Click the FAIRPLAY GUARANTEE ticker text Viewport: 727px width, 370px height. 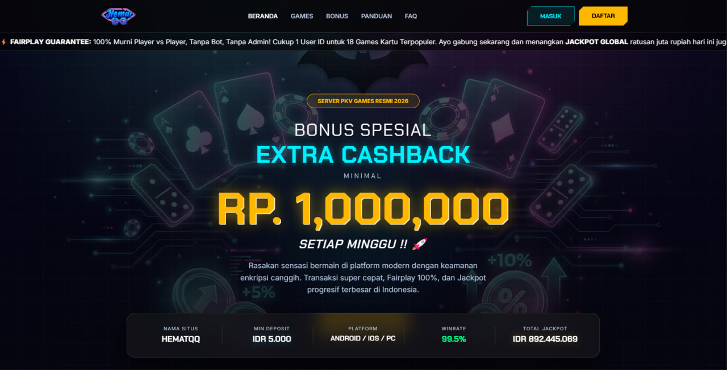tap(51, 42)
